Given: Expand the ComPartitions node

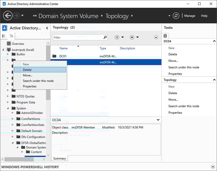Looking at the screenshot, I should pyautogui.click(x=13, y=119).
